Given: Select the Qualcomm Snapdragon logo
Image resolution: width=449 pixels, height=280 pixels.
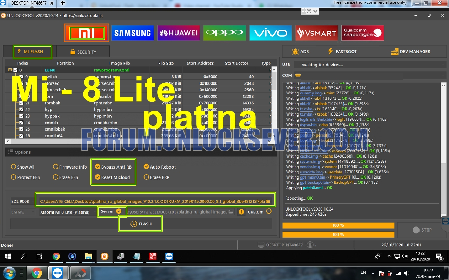Looking at the screenshot, I should 363,33.
